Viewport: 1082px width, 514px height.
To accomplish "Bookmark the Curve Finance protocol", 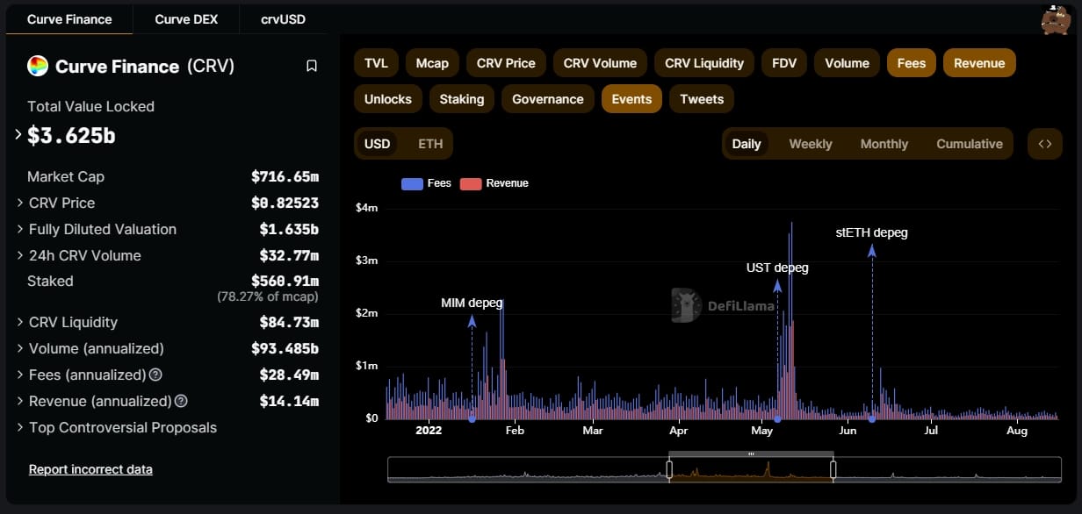I will coord(312,65).
